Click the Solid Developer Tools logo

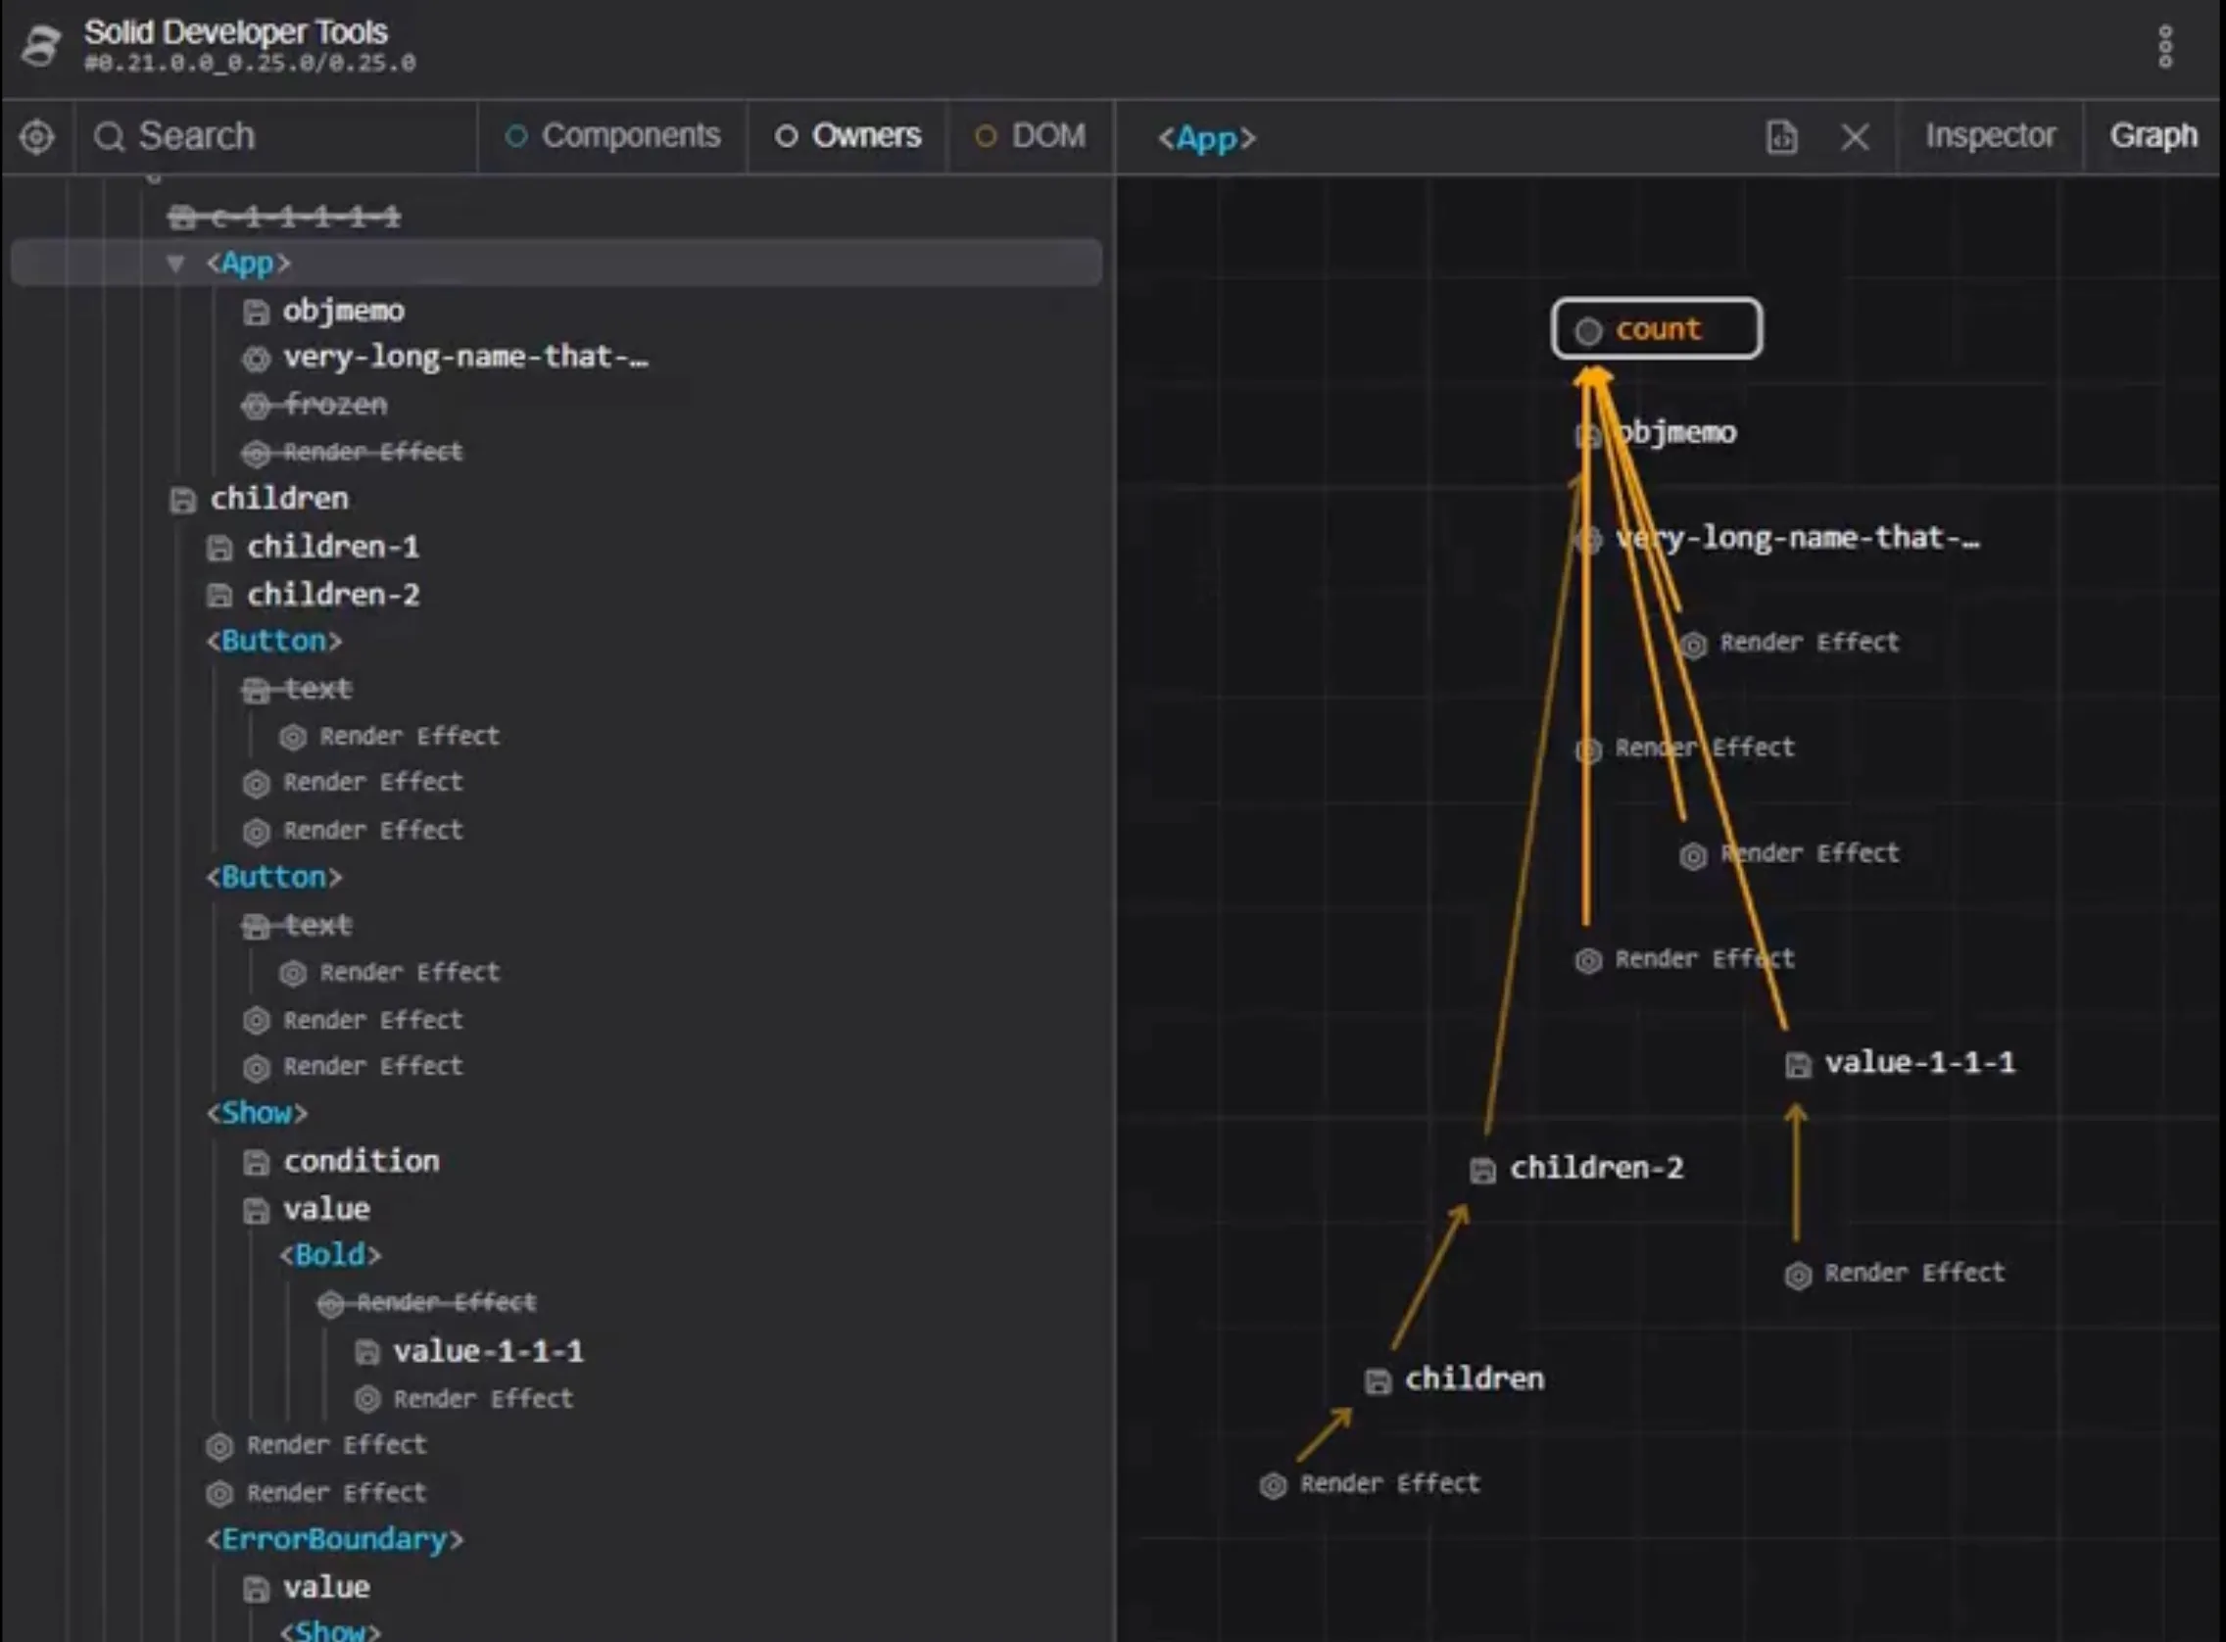pyautogui.click(x=40, y=46)
